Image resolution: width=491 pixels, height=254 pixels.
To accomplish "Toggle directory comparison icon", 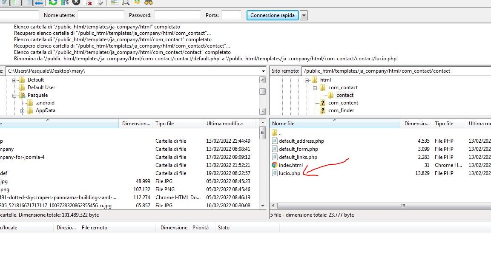I will (114, 2).
